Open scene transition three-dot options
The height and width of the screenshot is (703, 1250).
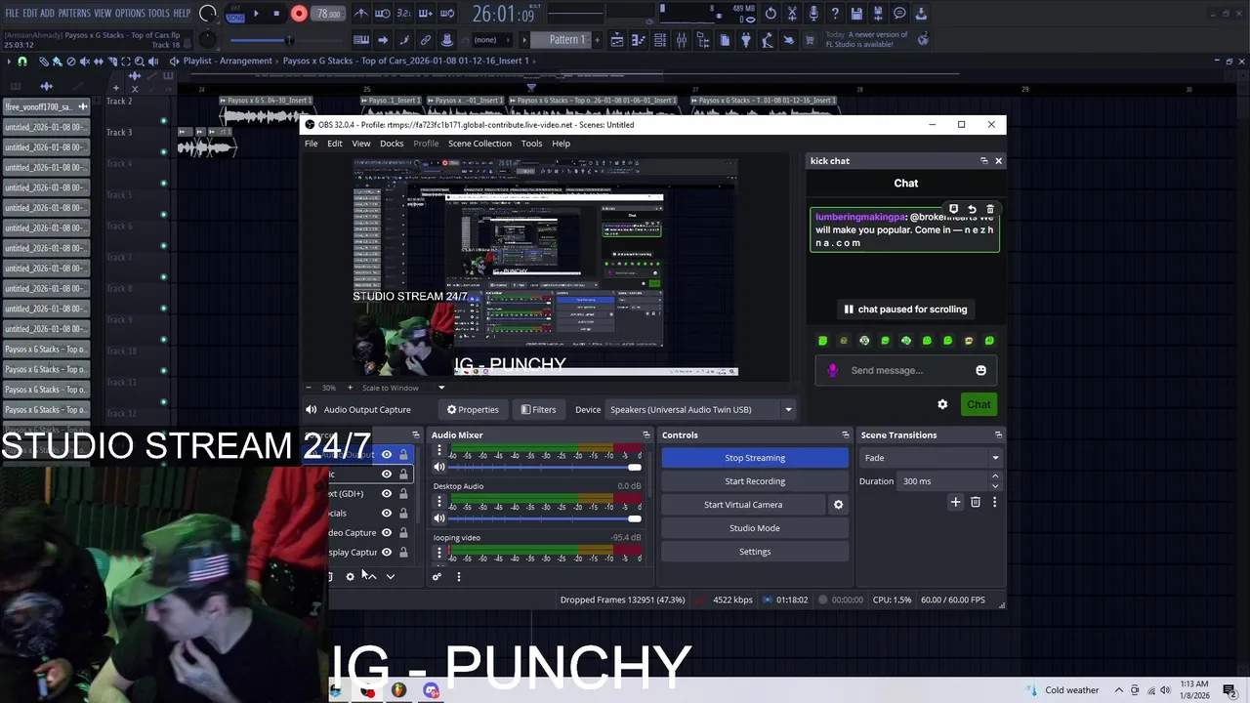994,502
